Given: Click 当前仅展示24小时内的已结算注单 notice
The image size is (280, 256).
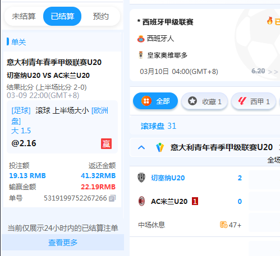Looking at the screenshot, I should (x=63, y=228).
